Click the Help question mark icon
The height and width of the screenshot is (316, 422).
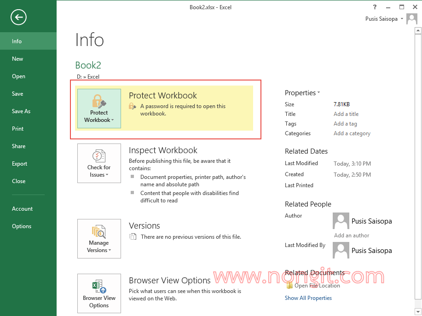click(x=375, y=7)
